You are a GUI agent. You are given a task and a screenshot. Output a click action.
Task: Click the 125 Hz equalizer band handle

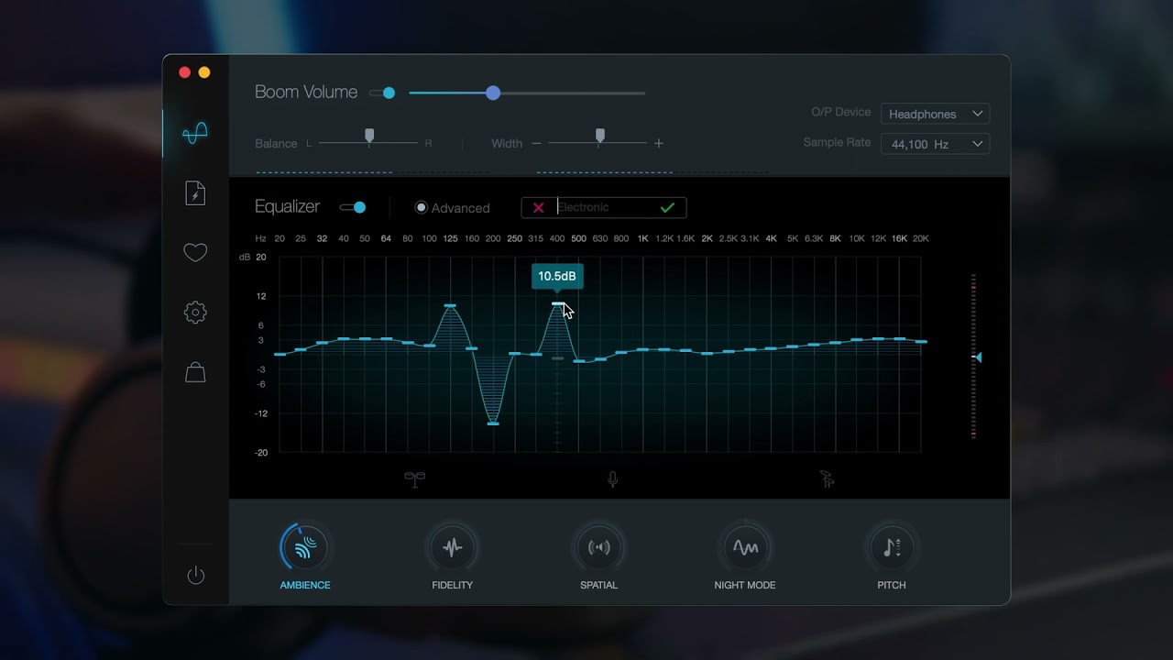pos(450,305)
